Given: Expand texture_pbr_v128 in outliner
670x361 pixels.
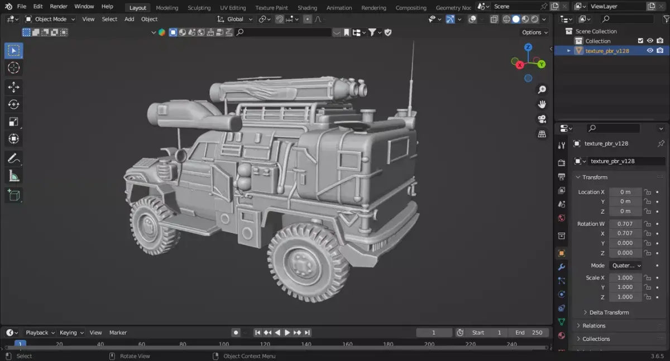Looking at the screenshot, I should 569,50.
